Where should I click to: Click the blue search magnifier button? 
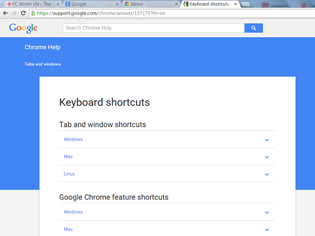(253, 28)
